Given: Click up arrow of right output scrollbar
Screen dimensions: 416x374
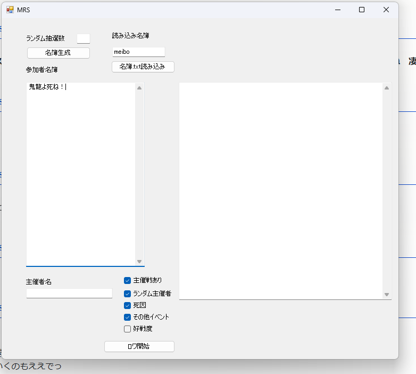Looking at the screenshot, I should pos(387,88).
